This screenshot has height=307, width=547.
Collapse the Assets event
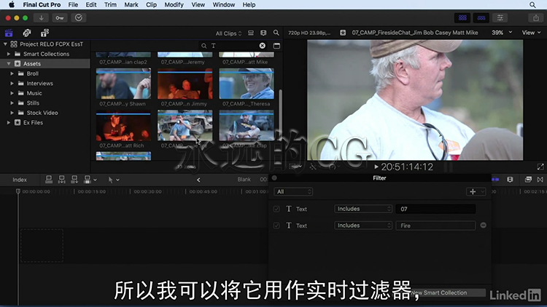pyautogui.click(x=9, y=64)
